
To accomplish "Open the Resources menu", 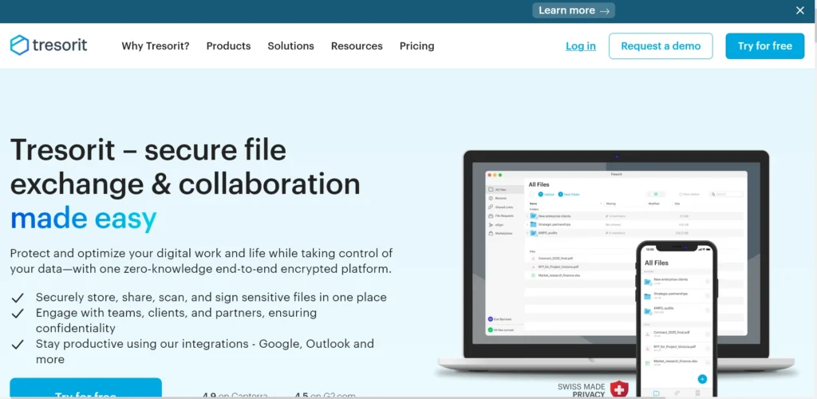I will pyautogui.click(x=357, y=46).
